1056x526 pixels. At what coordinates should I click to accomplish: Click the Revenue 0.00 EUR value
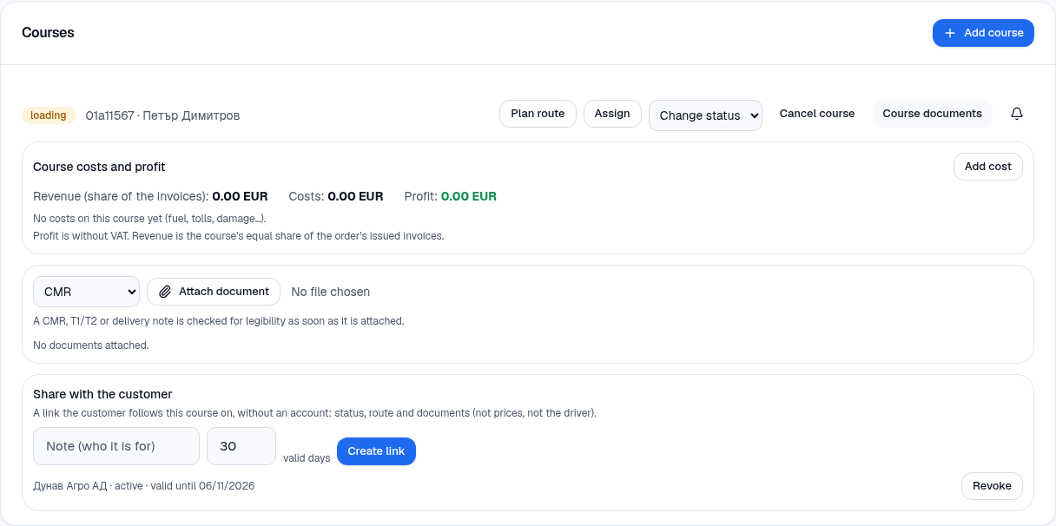[240, 196]
